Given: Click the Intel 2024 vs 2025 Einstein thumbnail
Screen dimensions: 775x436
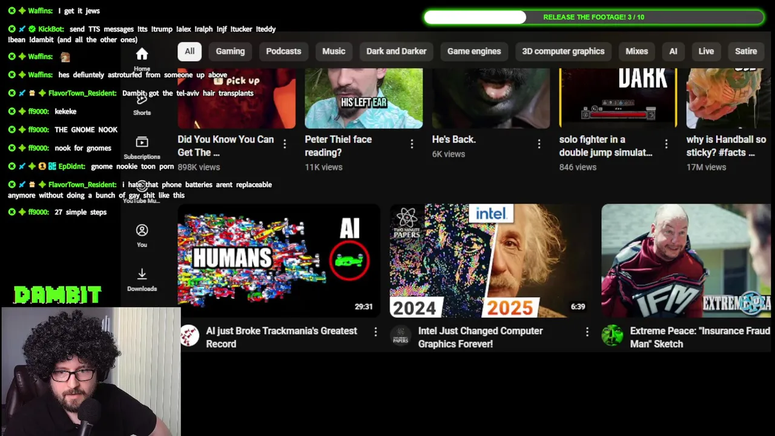Looking at the screenshot, I should (490, 260).
